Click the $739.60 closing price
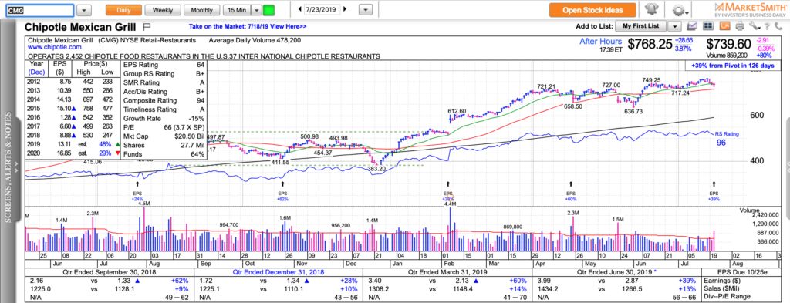This screenshot has height=303, width=790. coord(728,44)
